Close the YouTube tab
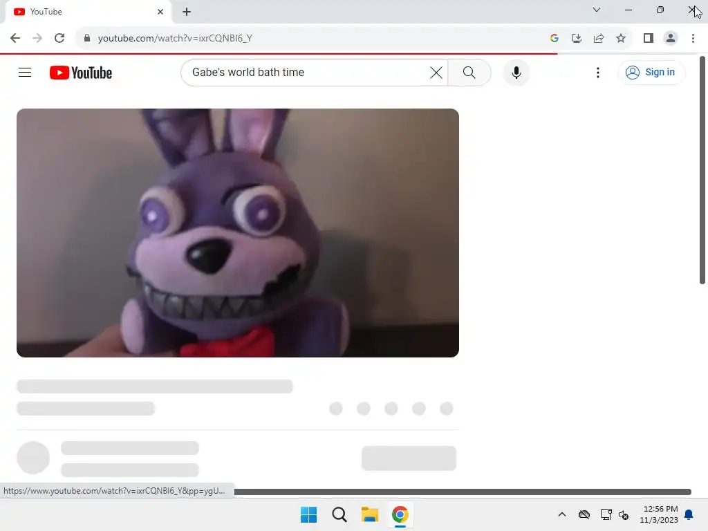This screenshot has height=531, width=708. click(x=160, y=12)
